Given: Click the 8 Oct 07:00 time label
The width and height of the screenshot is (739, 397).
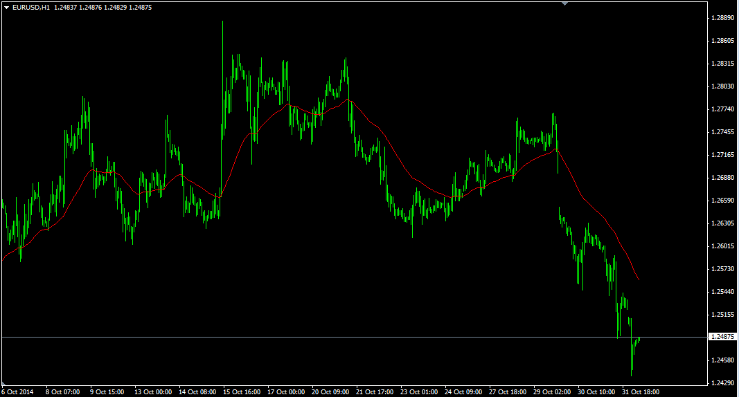Looking at the screenshot, I should pos(63,392).
